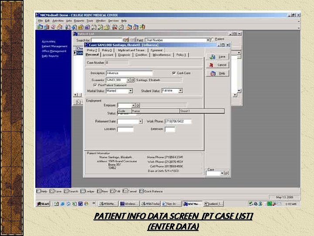Select the Policy 3 tab
The width and height of the screenshot is (314, 236).
[106, 50]
